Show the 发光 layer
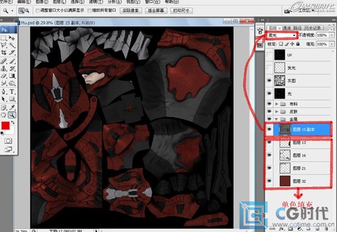This screenshot has width=337, height=232. [269, 68]
